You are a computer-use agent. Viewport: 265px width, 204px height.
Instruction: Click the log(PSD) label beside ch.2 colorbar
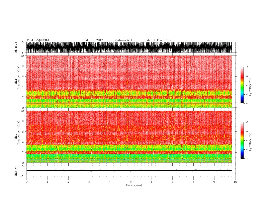tap(250, 142)
